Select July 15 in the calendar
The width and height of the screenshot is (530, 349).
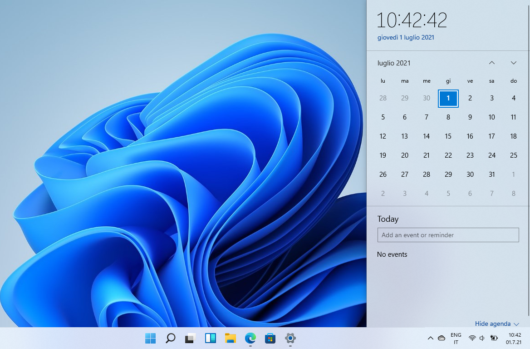pyautogui.click(x=448, y=136)
